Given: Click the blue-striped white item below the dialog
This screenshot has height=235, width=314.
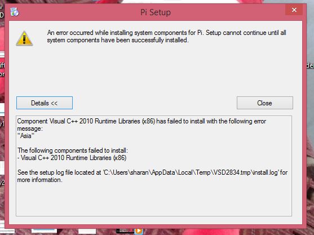Looking at the screenshot, I should [x=45, y=231].
